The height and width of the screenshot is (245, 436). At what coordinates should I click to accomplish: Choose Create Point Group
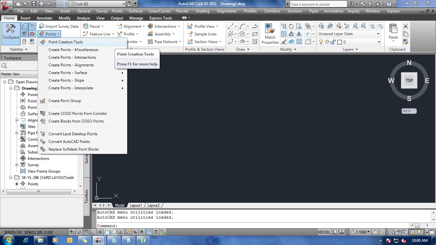point(83,101)
